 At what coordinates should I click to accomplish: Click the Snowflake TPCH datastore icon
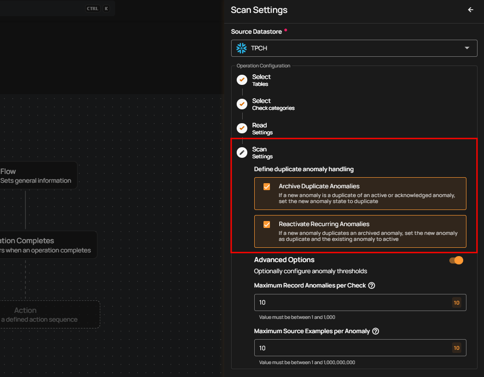point(241,48)
